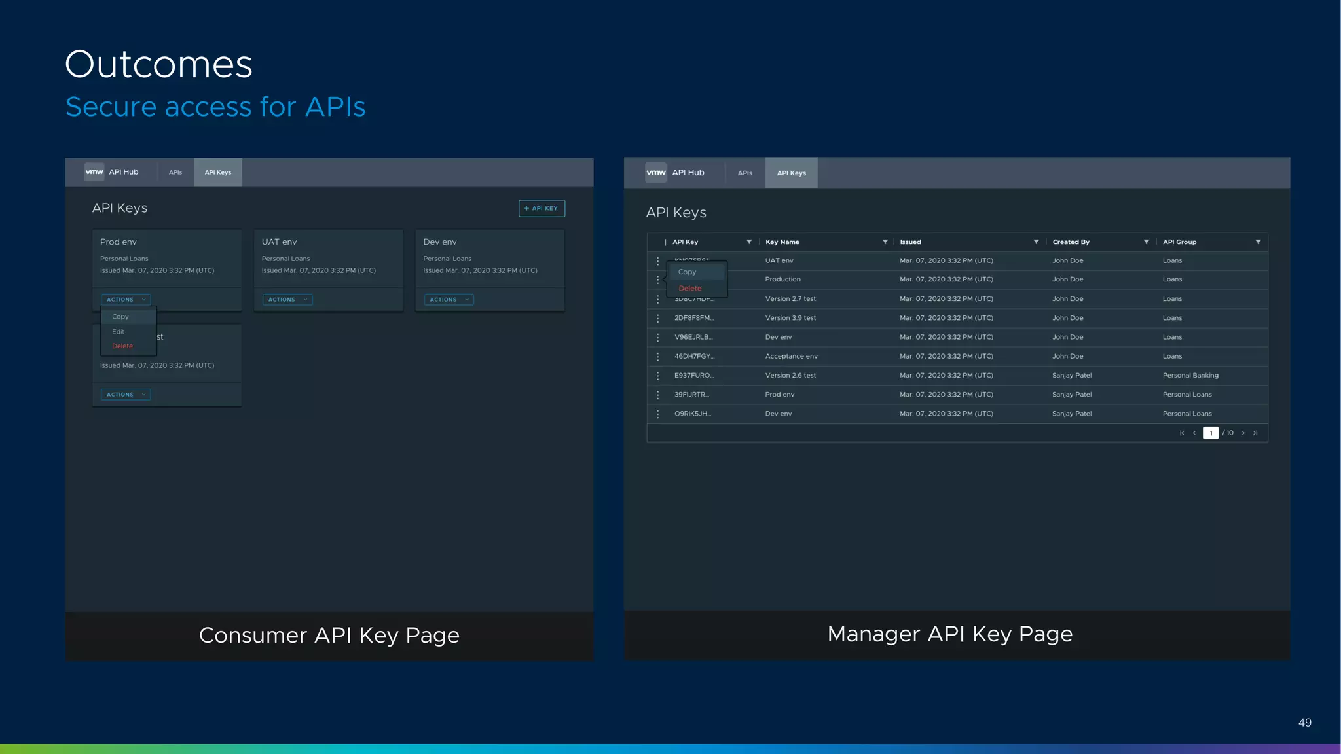The image size is (1341, 754).
Task: Choose Copy in Consumer actions menu
Action: [128, 317]
